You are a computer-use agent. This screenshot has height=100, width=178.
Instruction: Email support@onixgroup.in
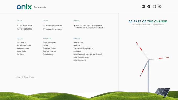click(x=54, y=29)
